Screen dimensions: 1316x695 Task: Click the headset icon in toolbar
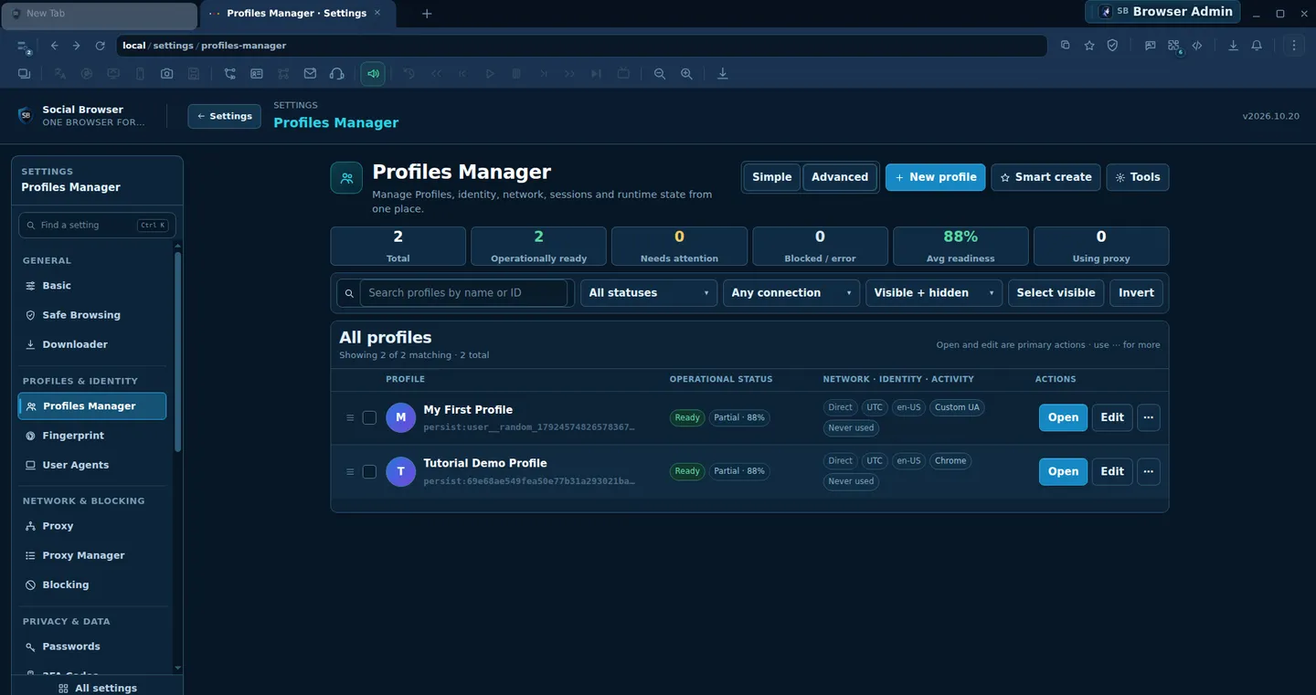click(x=336, y=74)
